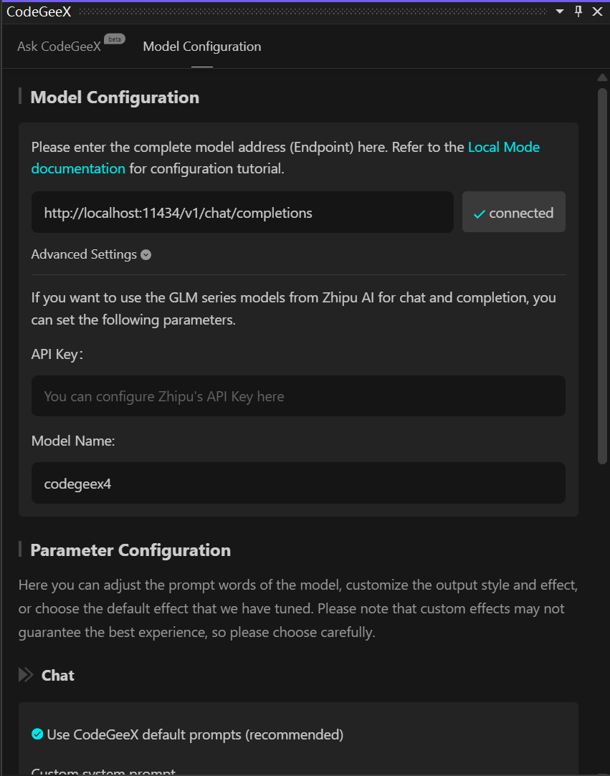Open the CodeGeeX window options dropdown arrow
The width and height of the screenshot is (610, 776).
(560, 11)
